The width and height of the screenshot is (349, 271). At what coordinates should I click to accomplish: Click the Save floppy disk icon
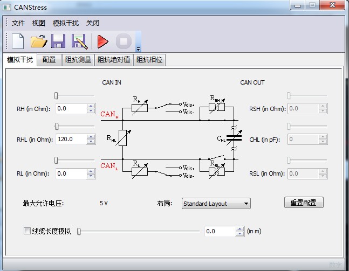58,41
